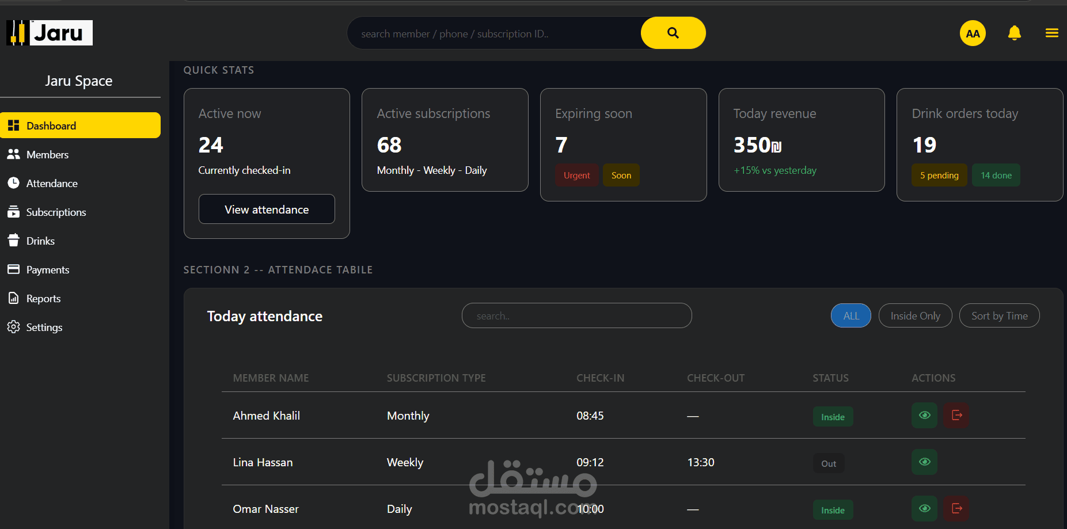Open the hamburger menu icon
This screenshot has width=1067, height=529.
point(1051,33)
